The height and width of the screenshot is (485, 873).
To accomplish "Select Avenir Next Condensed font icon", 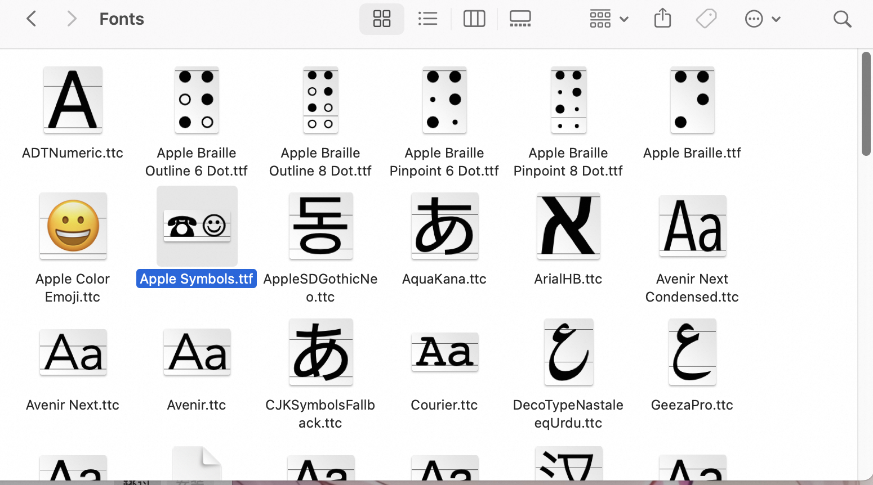I will coord(693,226).
